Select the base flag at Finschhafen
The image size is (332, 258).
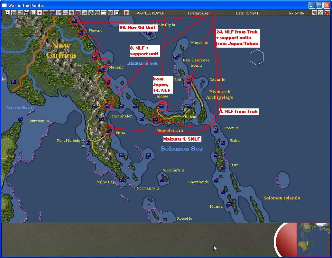pos(122,106)
